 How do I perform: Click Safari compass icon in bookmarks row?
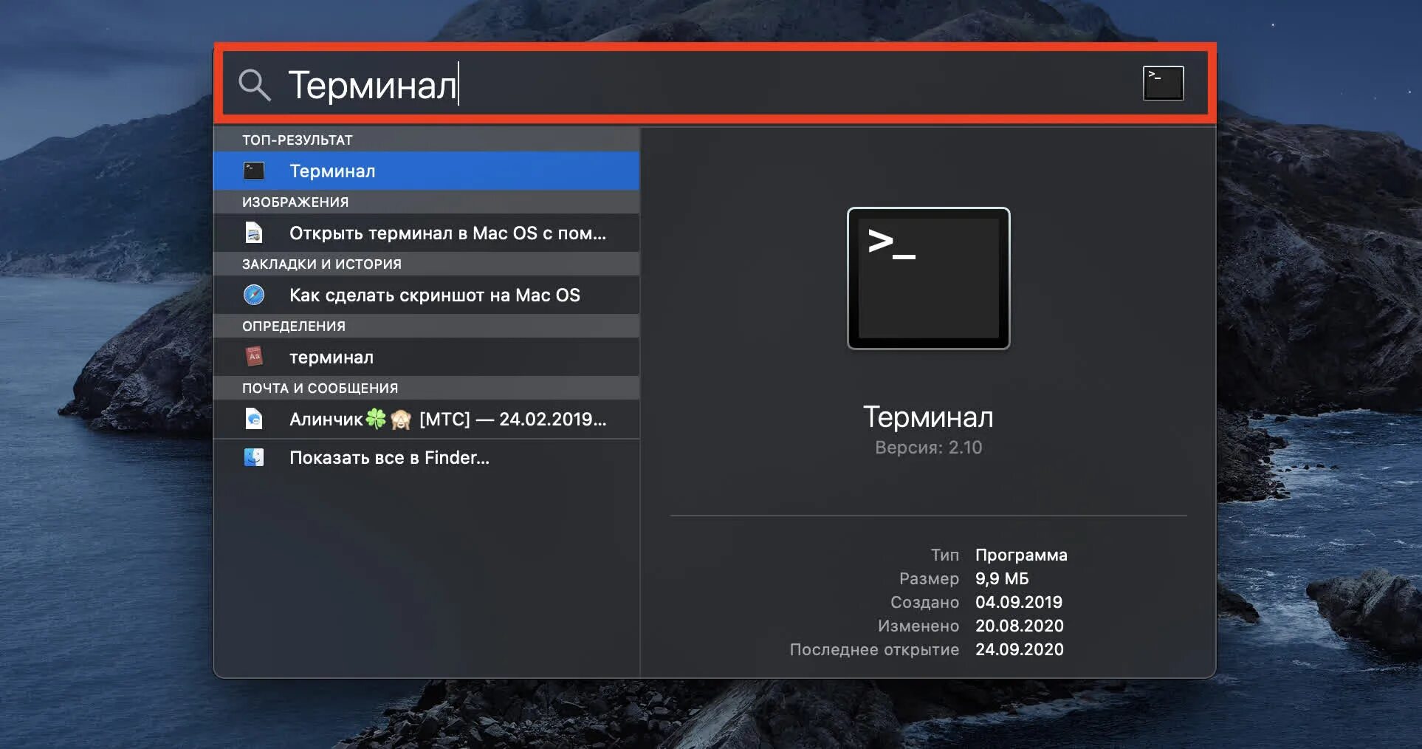point(254,295)
